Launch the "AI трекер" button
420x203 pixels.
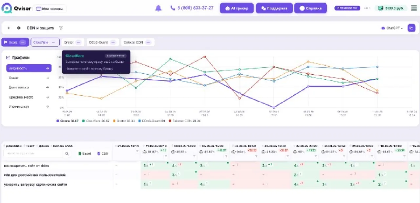tap(237, 8)
